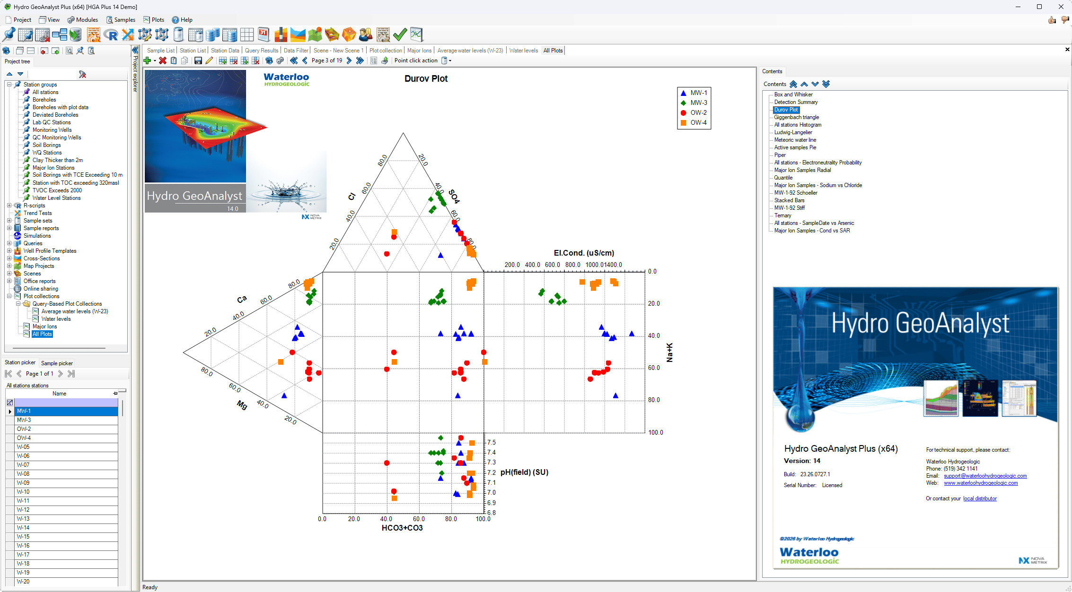Click the OW-4 orange square legend marker
Image resolution: width=1072 pixels, height=592 pixels.
click(683, 123)
